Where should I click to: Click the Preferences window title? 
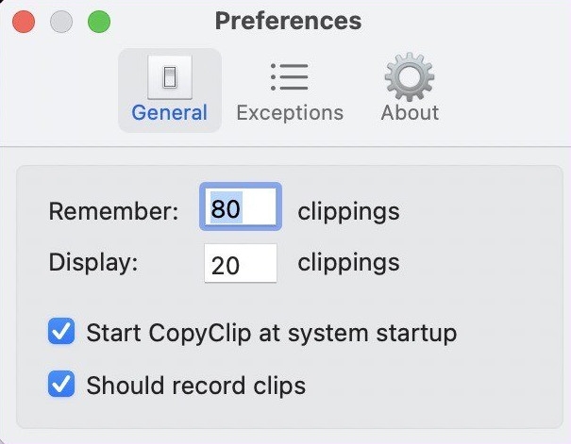pyautogui.click(x=288, y=21)
